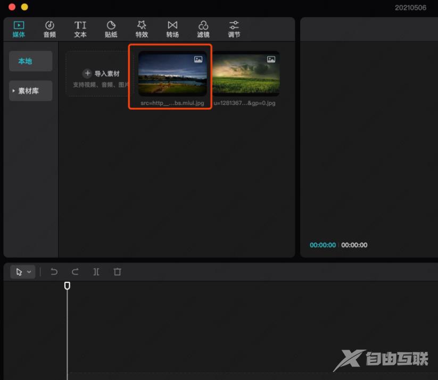Viewport: 438px width, 380px height.
Task: Click image-type icon on the lake thumbnail
Action: 199,59
